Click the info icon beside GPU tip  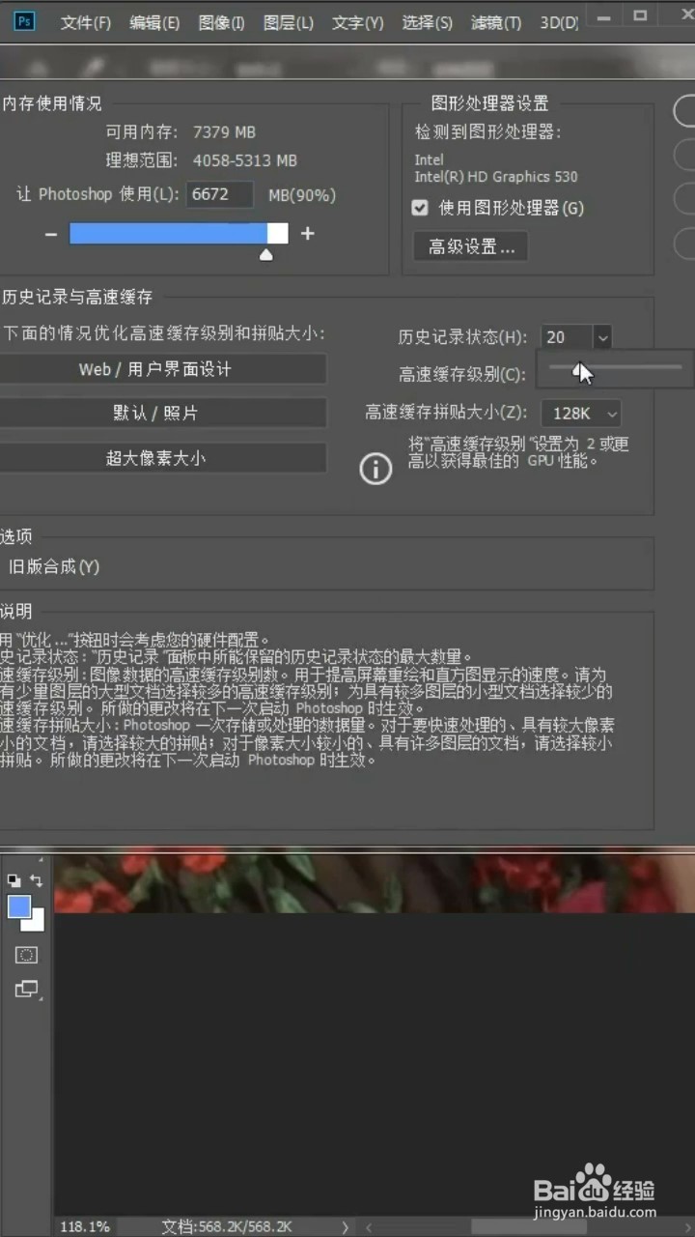375,469
